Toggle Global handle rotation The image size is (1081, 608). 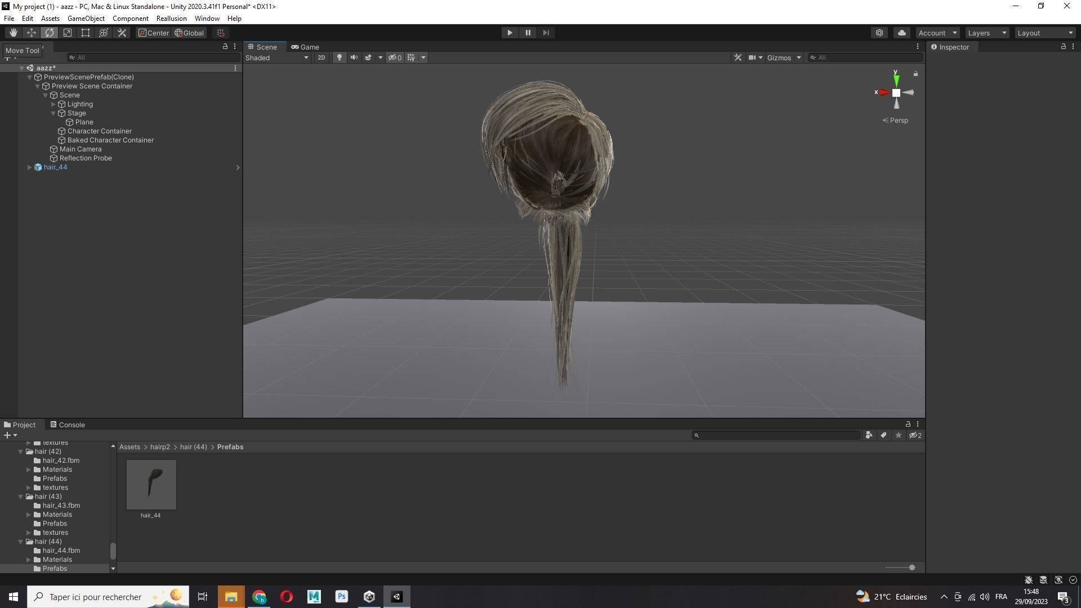coord(189,33)
